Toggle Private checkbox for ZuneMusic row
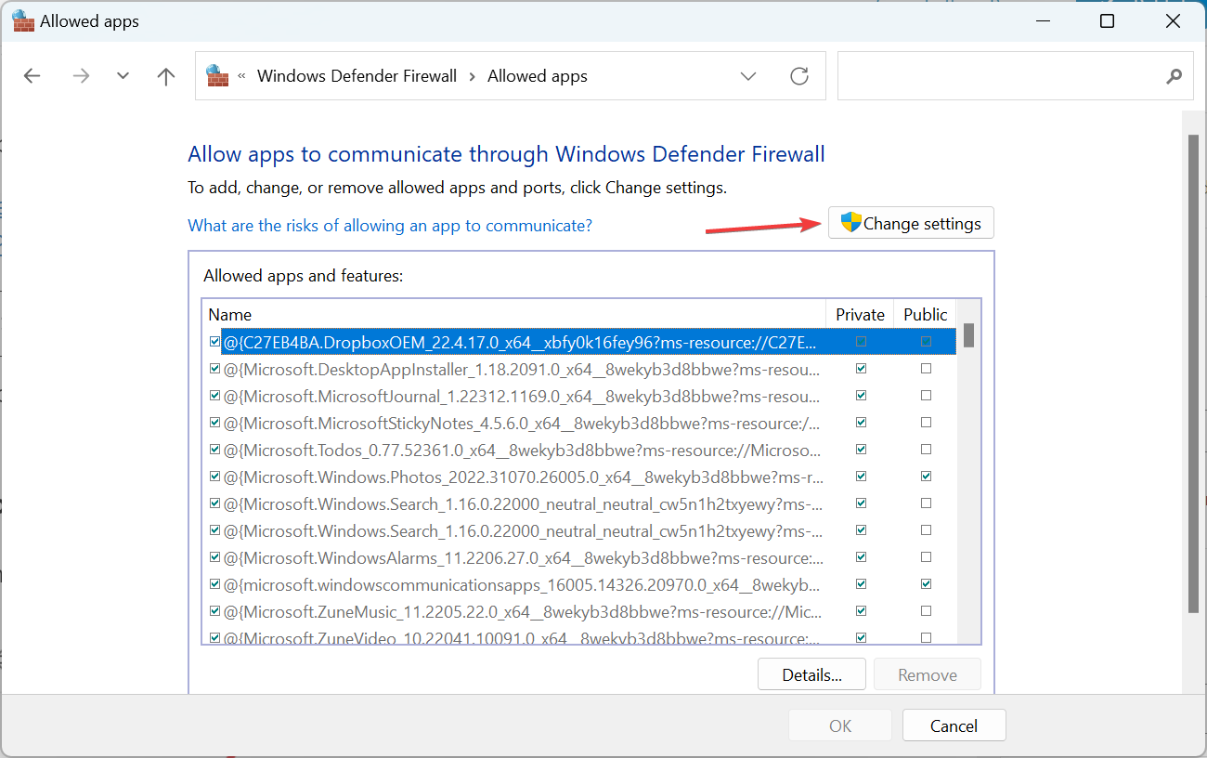 click(861, 611)
